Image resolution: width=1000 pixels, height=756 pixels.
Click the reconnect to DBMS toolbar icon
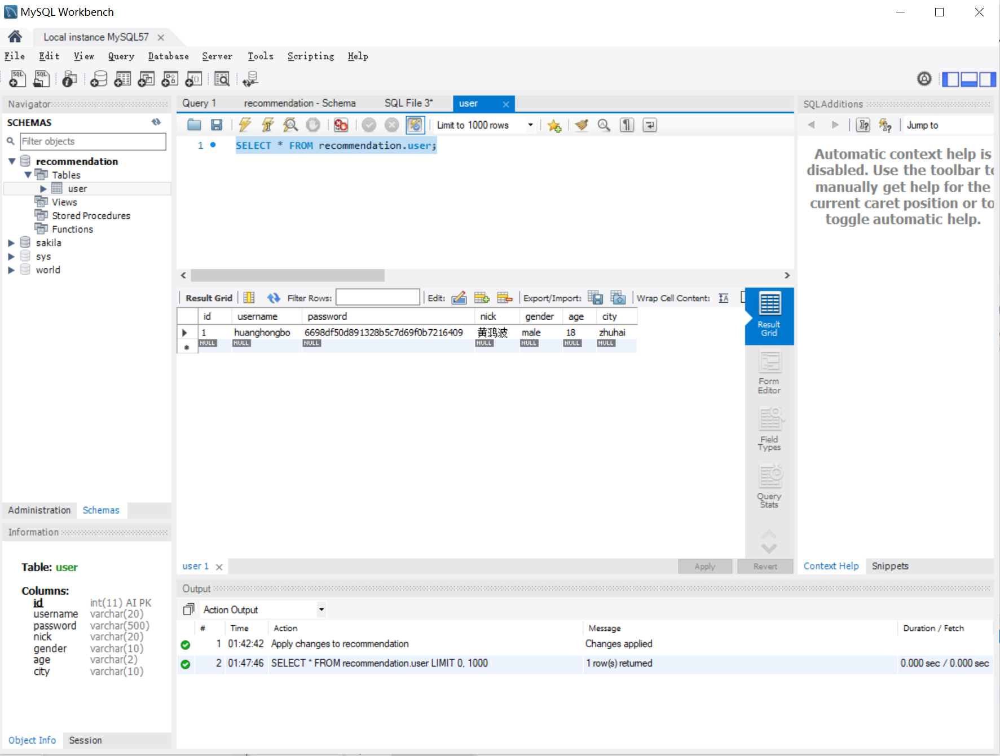click(250, 79)
